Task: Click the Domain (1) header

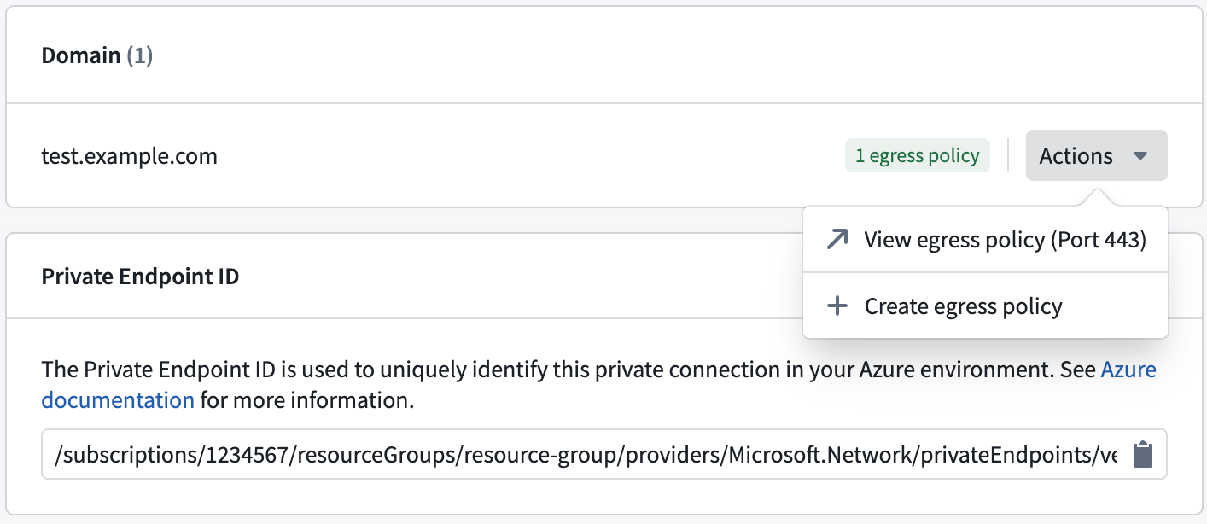Action: [96, 54]
